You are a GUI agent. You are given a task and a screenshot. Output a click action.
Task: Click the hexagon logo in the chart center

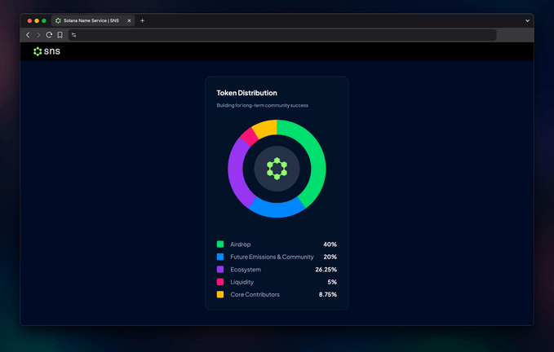[x=277, y=169]
